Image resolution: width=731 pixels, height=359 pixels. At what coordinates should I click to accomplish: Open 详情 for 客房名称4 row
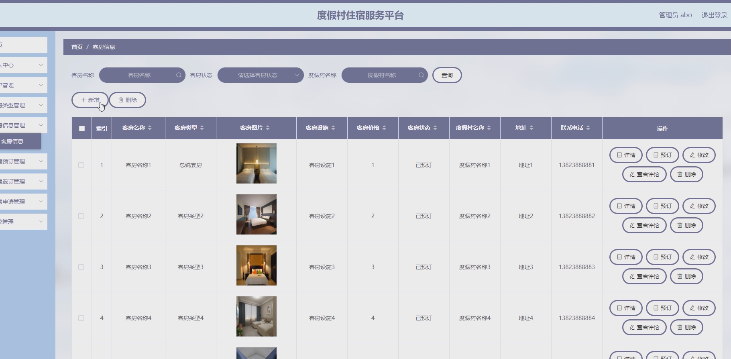click(626, 308)
